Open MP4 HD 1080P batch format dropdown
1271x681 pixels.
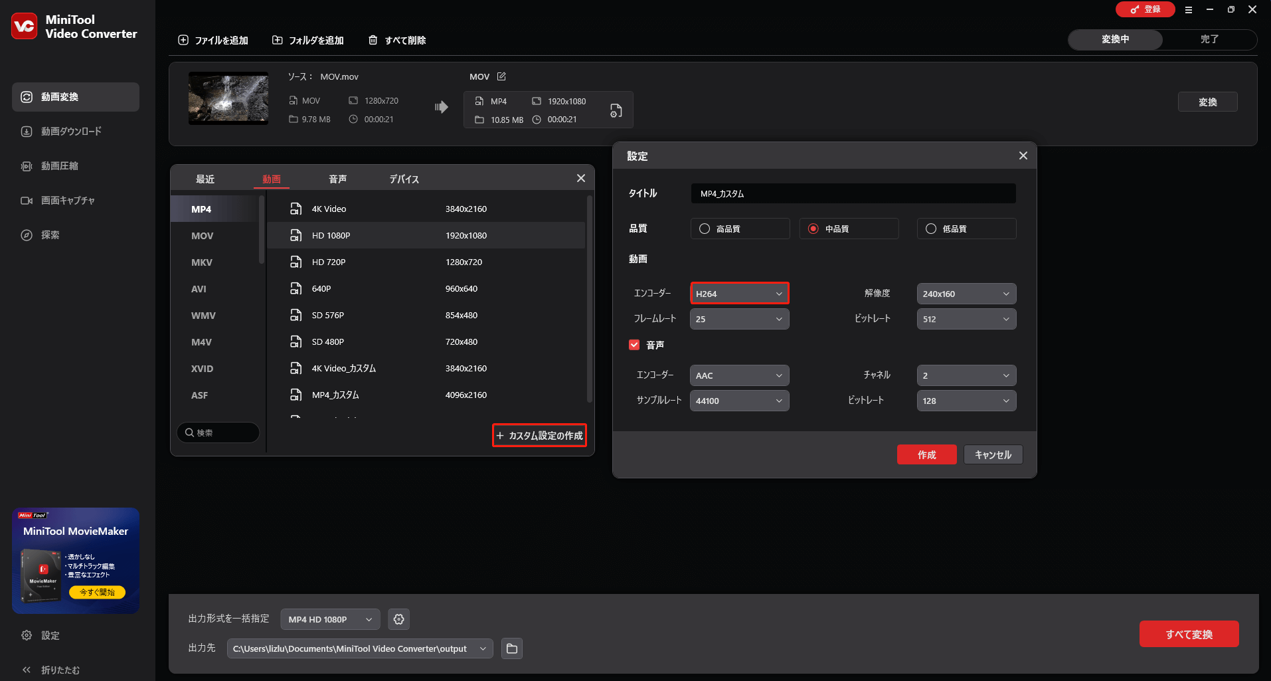point(330,619)
